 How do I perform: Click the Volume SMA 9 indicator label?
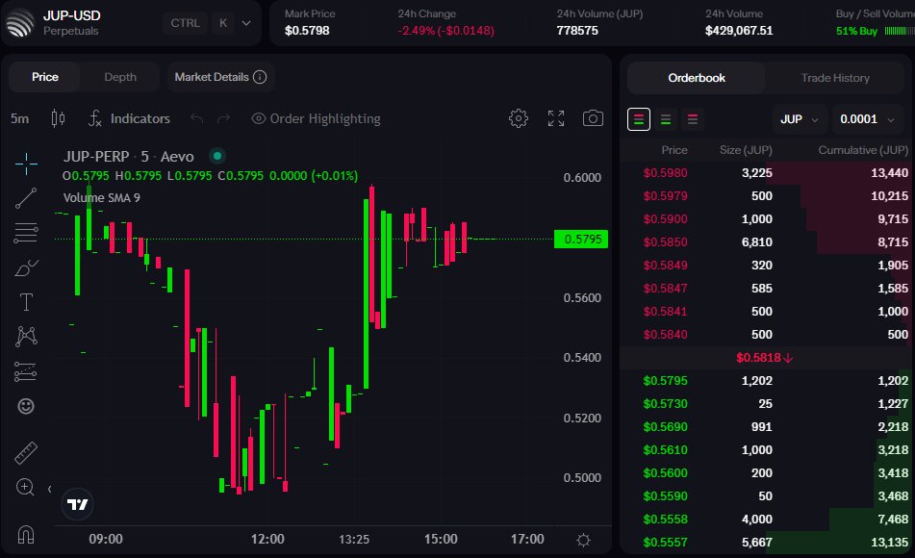[x=102, y=198]
